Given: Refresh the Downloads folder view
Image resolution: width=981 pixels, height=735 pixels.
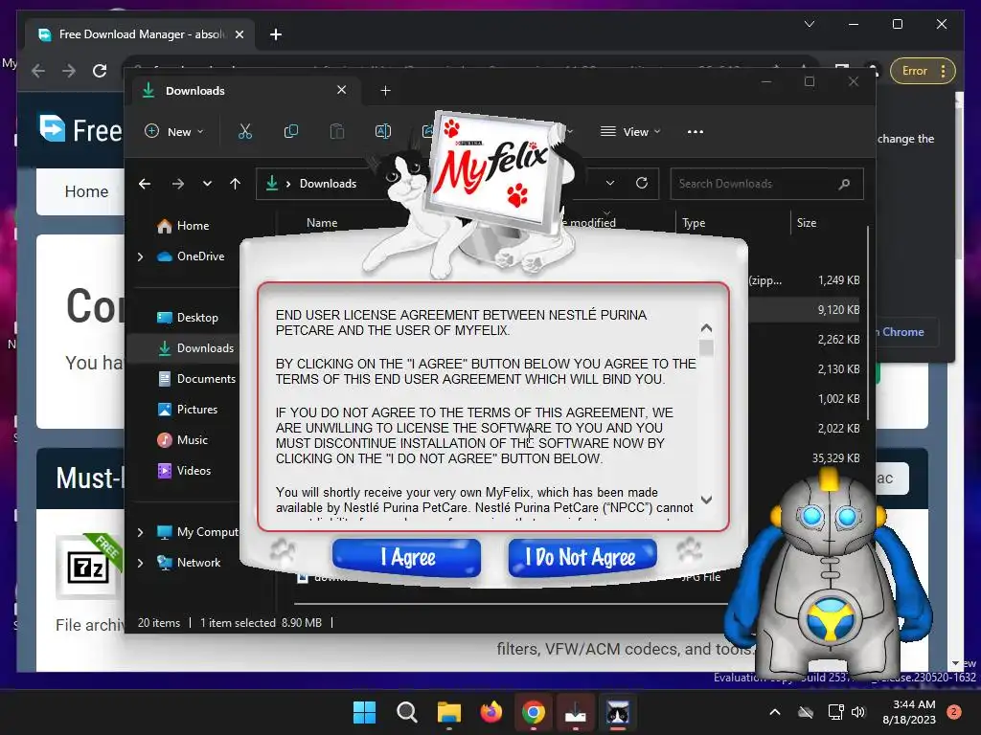Looking at the screenshot, I should (642, 183).
